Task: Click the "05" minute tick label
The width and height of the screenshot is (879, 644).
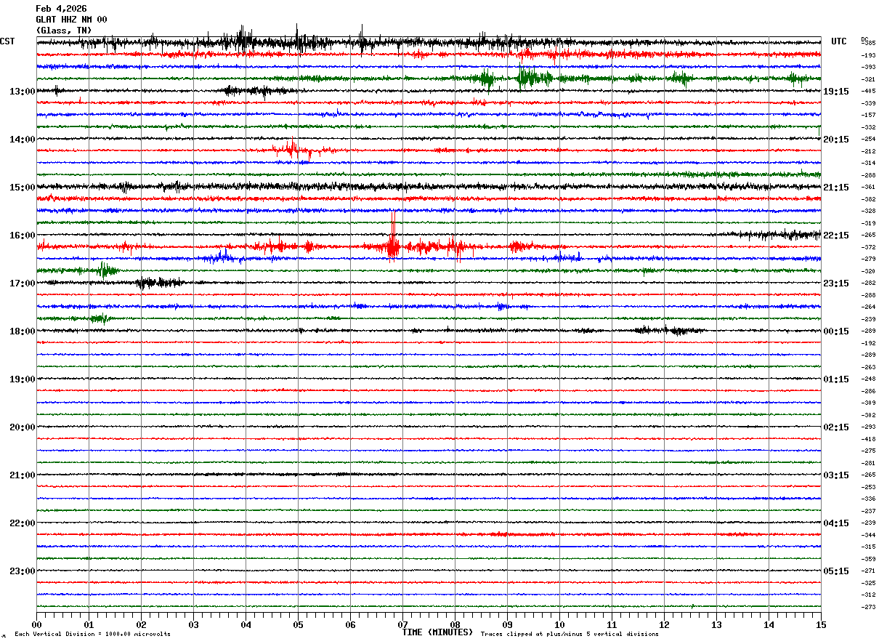Action: pos(299,624)
